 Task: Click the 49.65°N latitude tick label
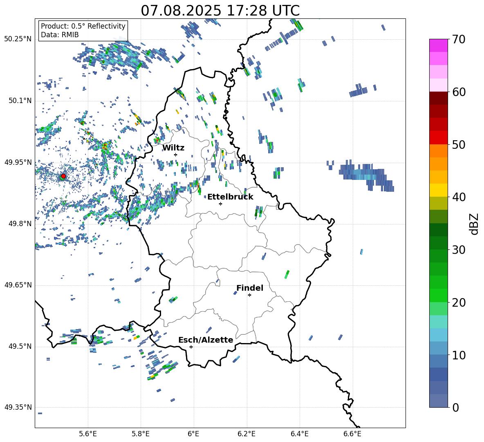[18, 285]
